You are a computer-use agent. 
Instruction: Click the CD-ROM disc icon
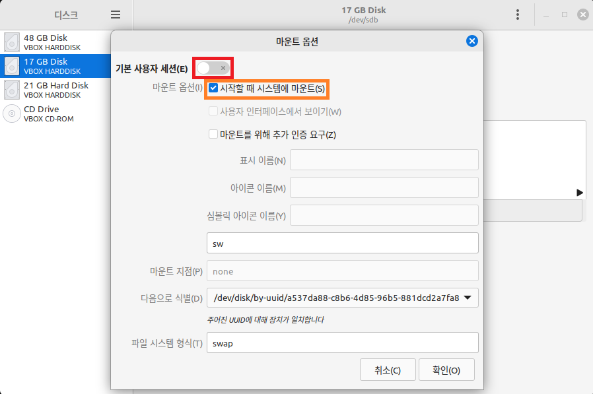pos(12,114)
